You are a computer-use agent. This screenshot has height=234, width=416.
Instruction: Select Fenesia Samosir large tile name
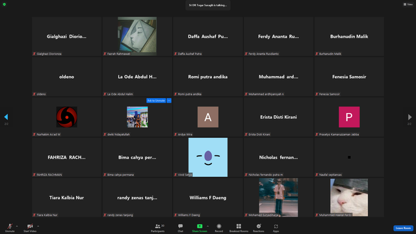coord(349,77)
